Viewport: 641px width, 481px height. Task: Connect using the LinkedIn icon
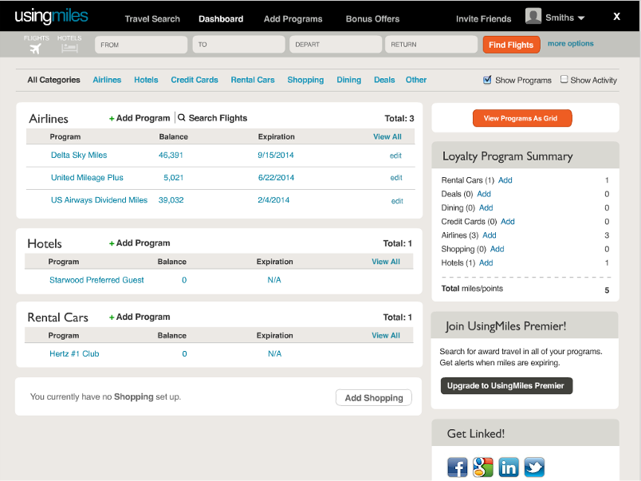pyautogui.click(x=509, y=467)
